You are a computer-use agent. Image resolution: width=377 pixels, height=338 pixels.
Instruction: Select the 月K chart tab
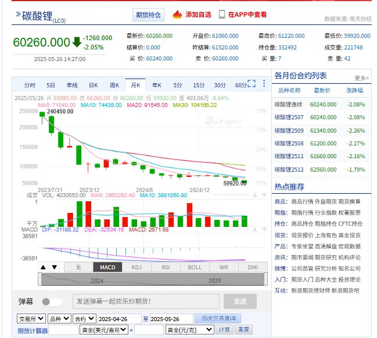(135, 85)
